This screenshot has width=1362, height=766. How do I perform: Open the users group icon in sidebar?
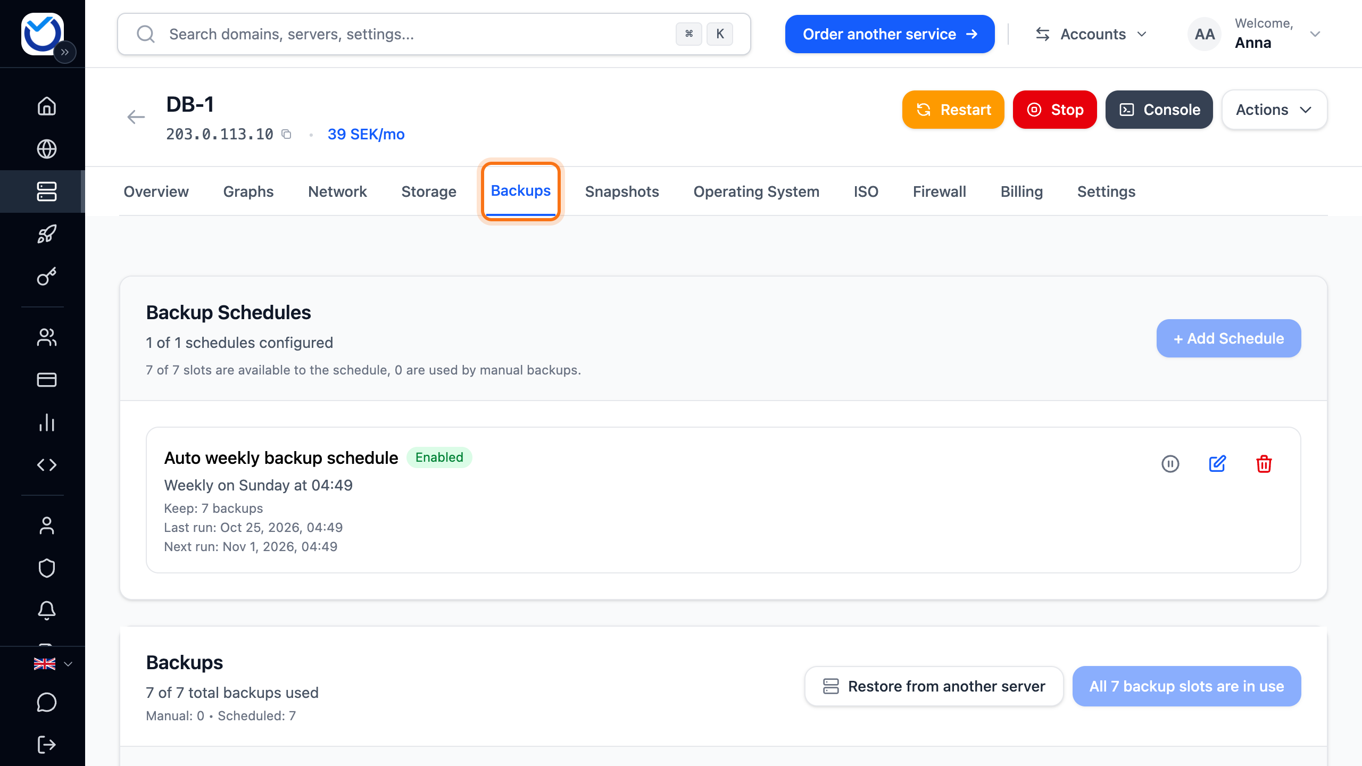47,337
